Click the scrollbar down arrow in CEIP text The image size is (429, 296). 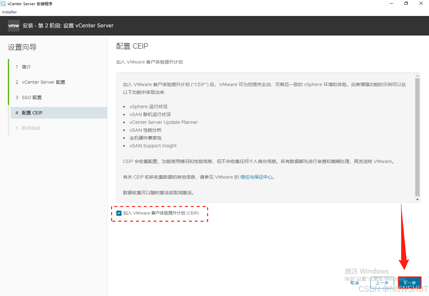pos(418,199)
